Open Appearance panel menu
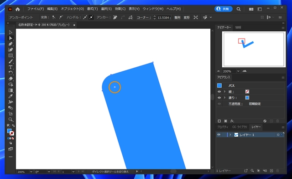This screenshot has height=179, width=292. click(x=283, y=78)
